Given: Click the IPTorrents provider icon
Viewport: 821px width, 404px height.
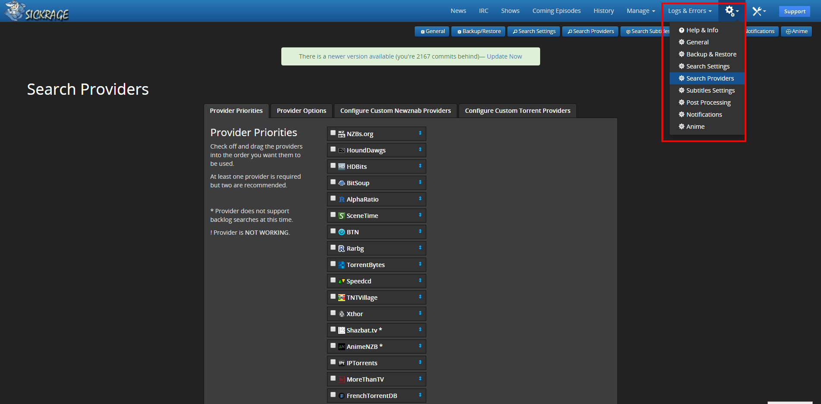Looking at the screenshot, I should pos(342,363).
